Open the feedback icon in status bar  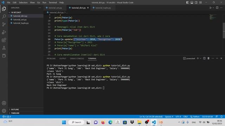(x=217, y=117)
